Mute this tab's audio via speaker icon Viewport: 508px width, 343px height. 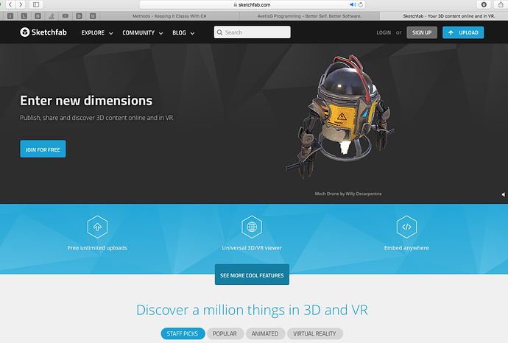coord(353,4)
